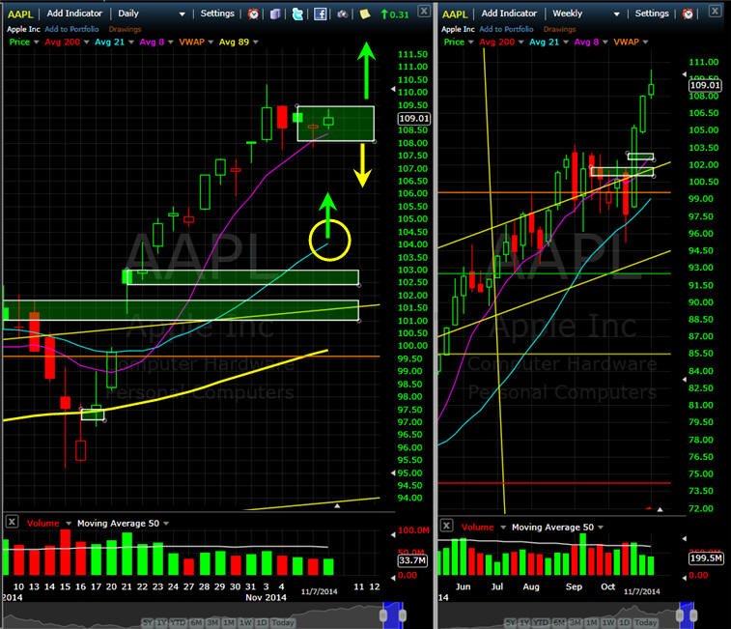Click Add to Portfolio link in Weekly chart

pos(506,29)
